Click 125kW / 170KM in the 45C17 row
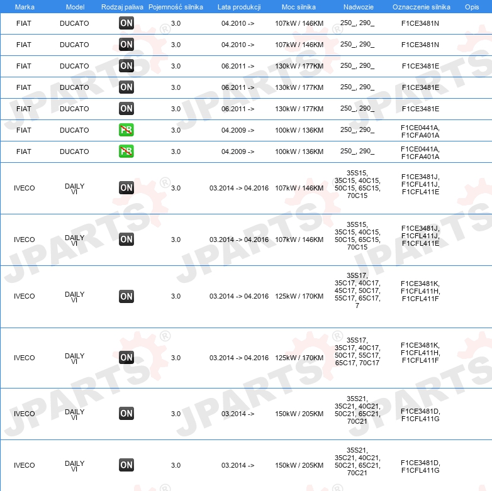492x491 pixels. point(299,296)
